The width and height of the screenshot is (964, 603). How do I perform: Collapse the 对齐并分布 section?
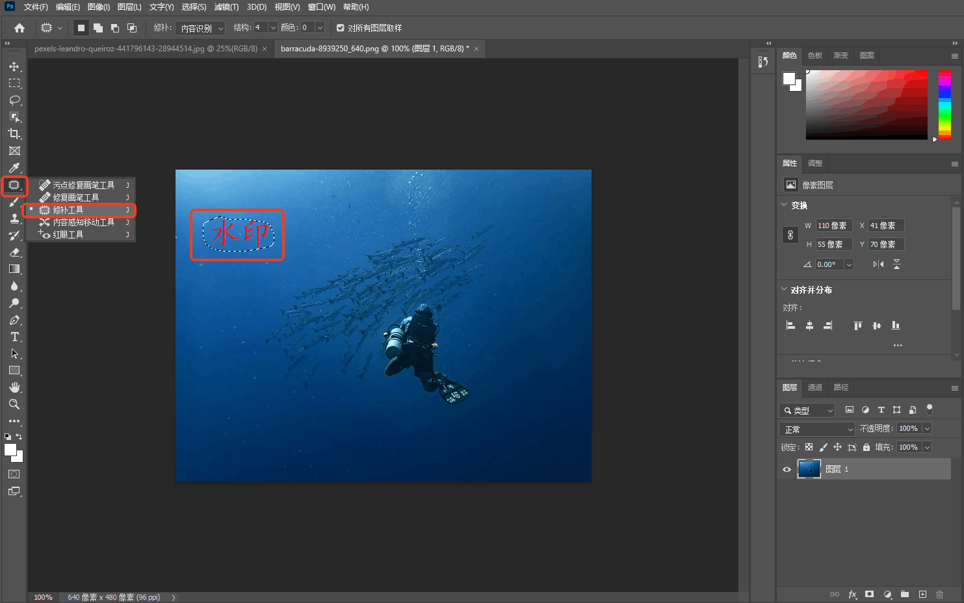tap(784, 289)
